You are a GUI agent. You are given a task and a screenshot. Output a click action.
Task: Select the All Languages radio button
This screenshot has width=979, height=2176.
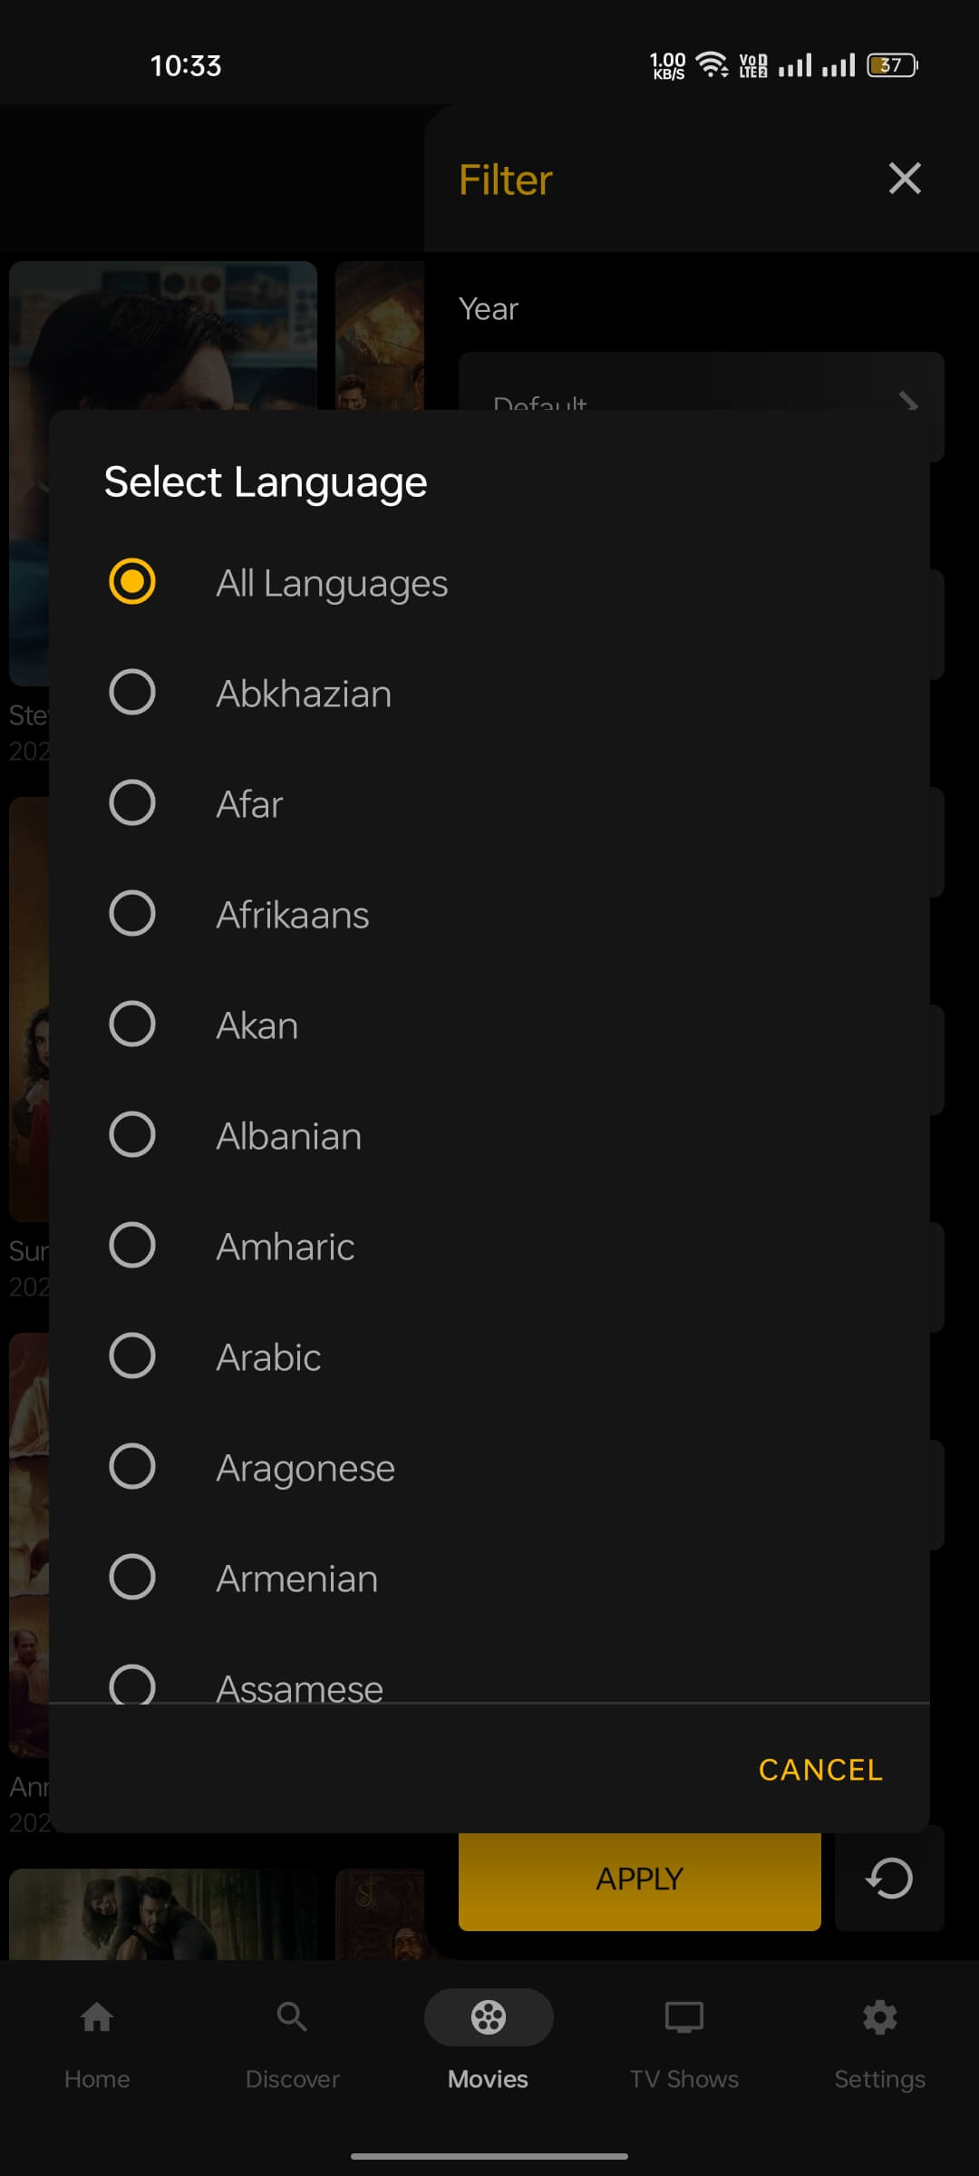[132, 581]
